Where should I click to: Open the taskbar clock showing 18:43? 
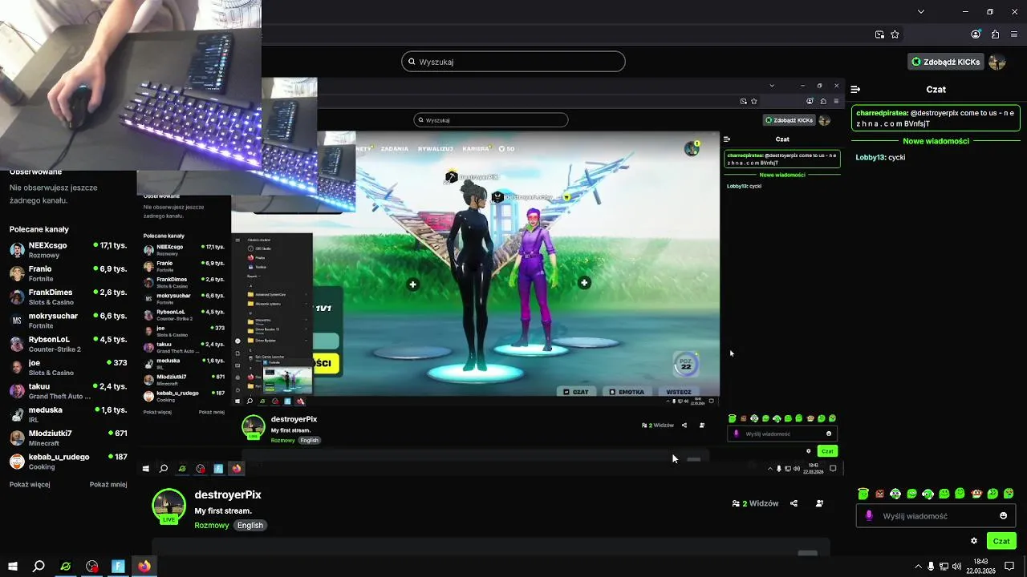pyautogui.click(x=980, y=567)
